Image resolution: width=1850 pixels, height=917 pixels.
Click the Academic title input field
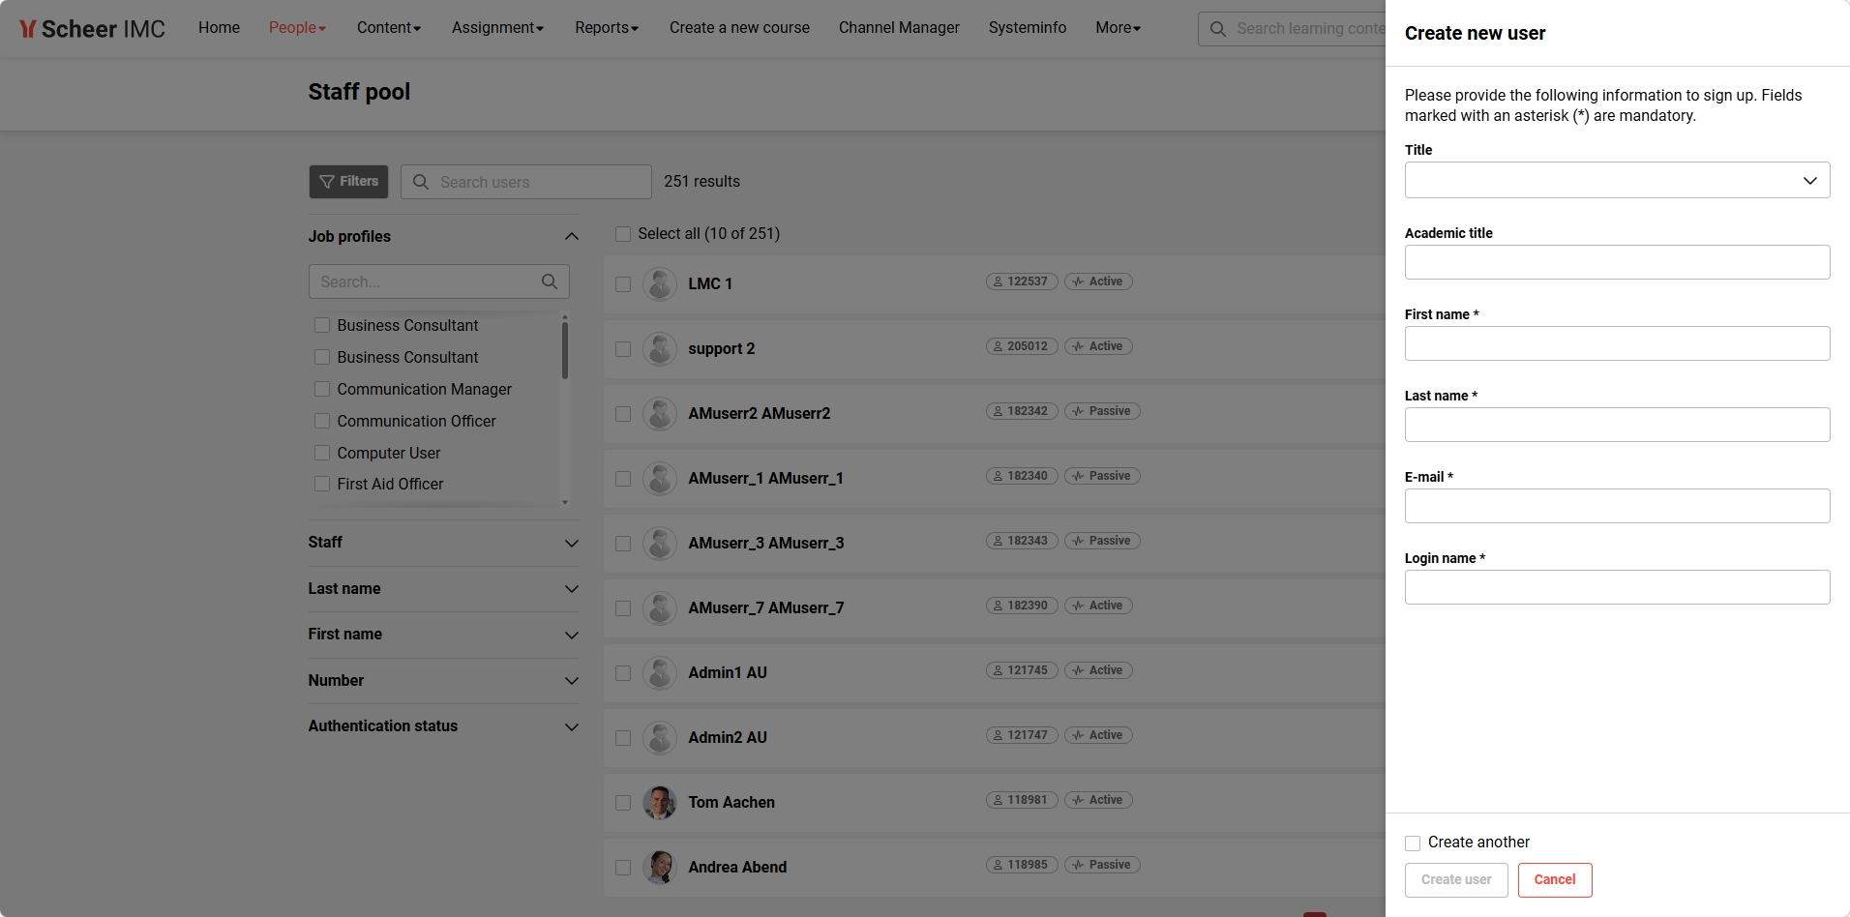point(1617,262)
